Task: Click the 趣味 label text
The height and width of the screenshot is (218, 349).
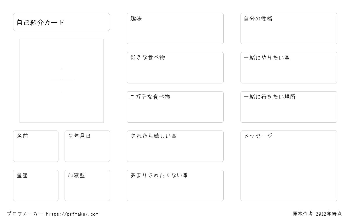Action: click(136, 19)
